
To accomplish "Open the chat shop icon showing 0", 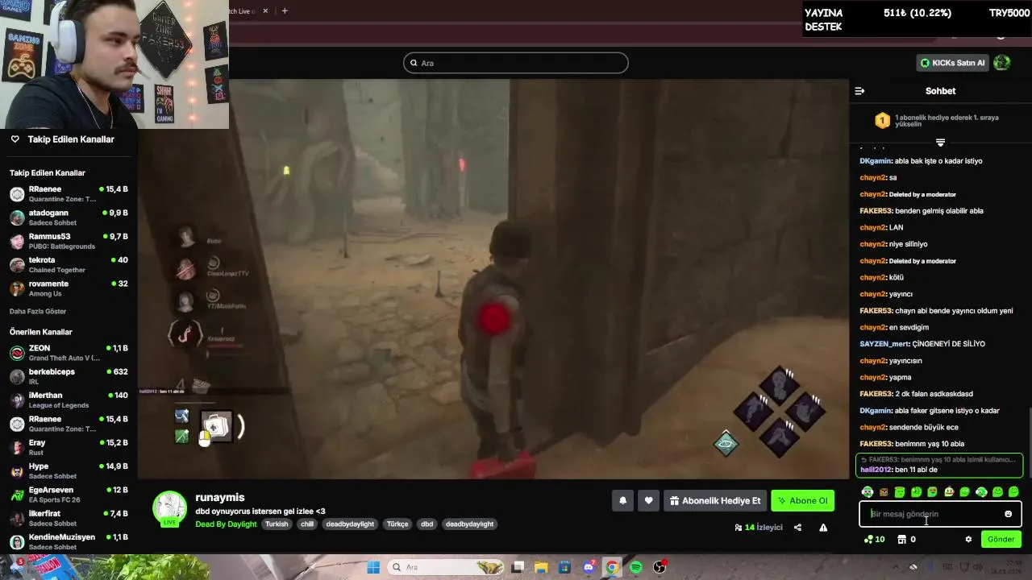I will click(x=906, y=539).
